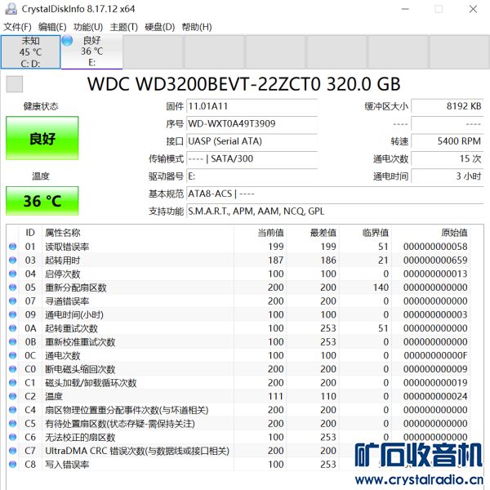The image size is (490, 490).
Task: Select the C: D: disk tab at 45 °C
Action: 31,52
